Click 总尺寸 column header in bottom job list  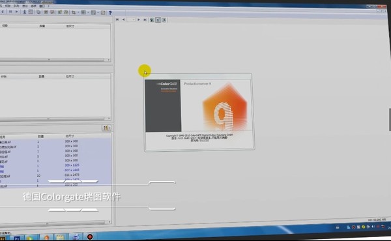[70, 136]
